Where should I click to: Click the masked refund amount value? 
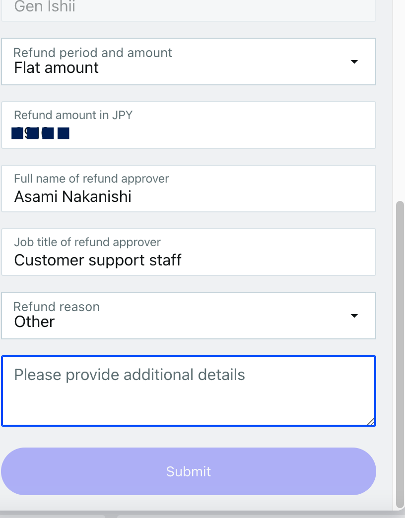(41, 133)
